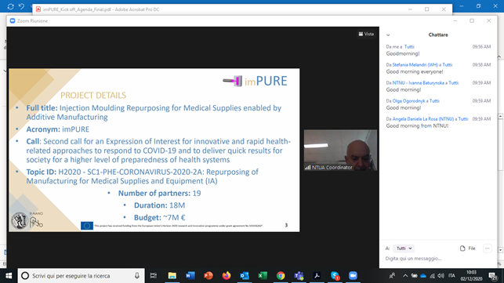This screenshot has height=283, width=504.
Task: Switch to Zoom app in taskbar
Action: coord(353,276)
